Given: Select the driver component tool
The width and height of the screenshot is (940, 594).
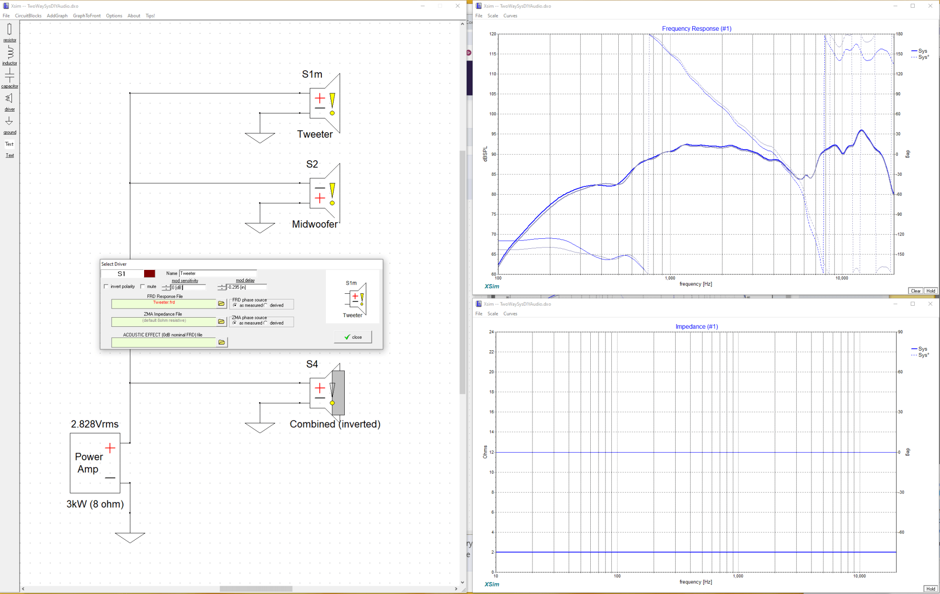Looking at the screenshot, I should coord(10,102).
